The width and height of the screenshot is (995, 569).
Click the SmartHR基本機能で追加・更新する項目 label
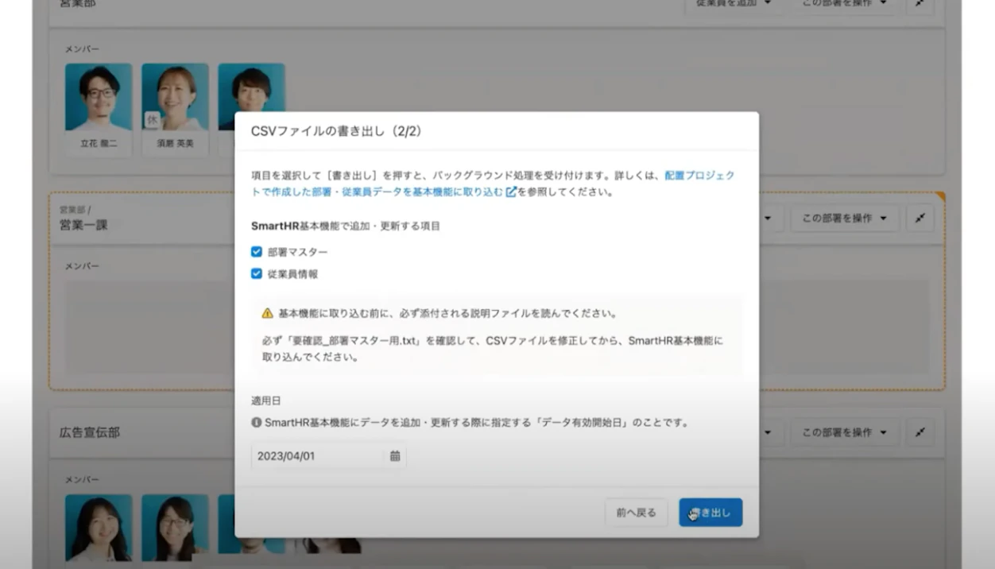(346, 226)
